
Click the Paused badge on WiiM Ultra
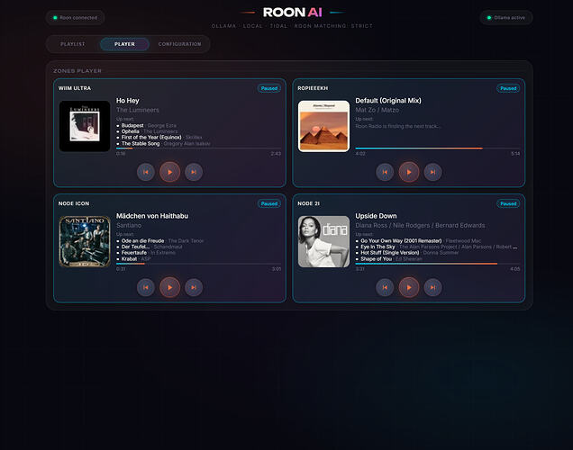pyautogui.click(x=269, y=88)
